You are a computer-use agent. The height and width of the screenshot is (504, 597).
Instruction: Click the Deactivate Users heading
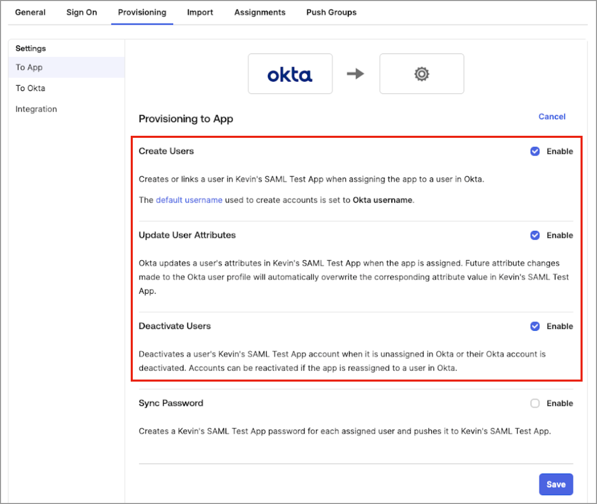[x=174, y=326]
